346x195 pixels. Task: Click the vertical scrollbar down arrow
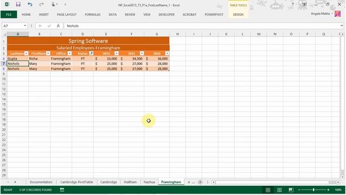point(342,177)
